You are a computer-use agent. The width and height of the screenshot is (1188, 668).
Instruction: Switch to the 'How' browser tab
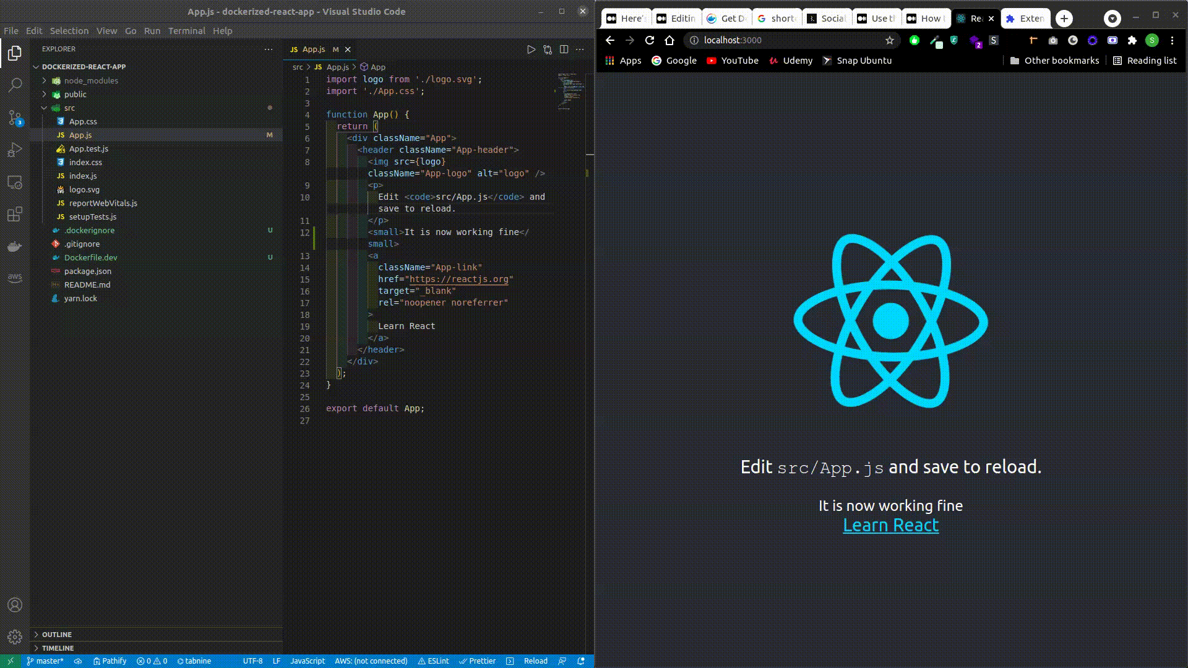click(x=926, y=19)
